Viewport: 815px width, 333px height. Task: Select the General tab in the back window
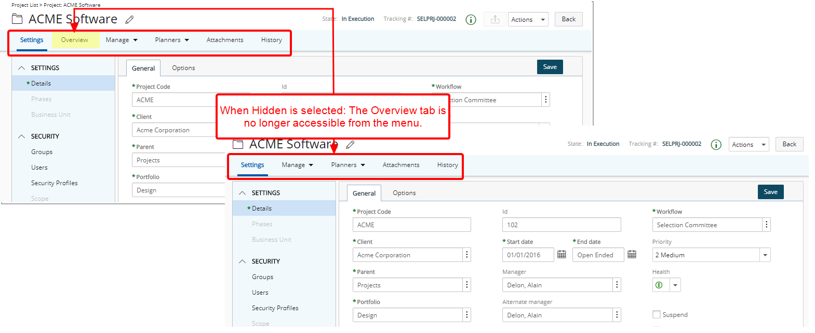pos(143,68)
